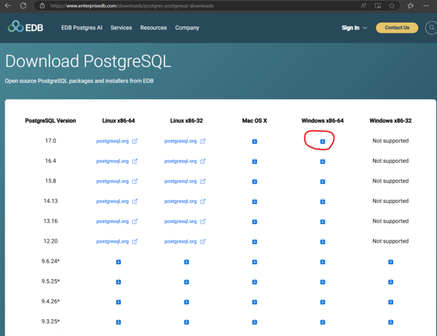
Task: Click the Download PostgreSQL heading
Action: [x=88, y=61]
